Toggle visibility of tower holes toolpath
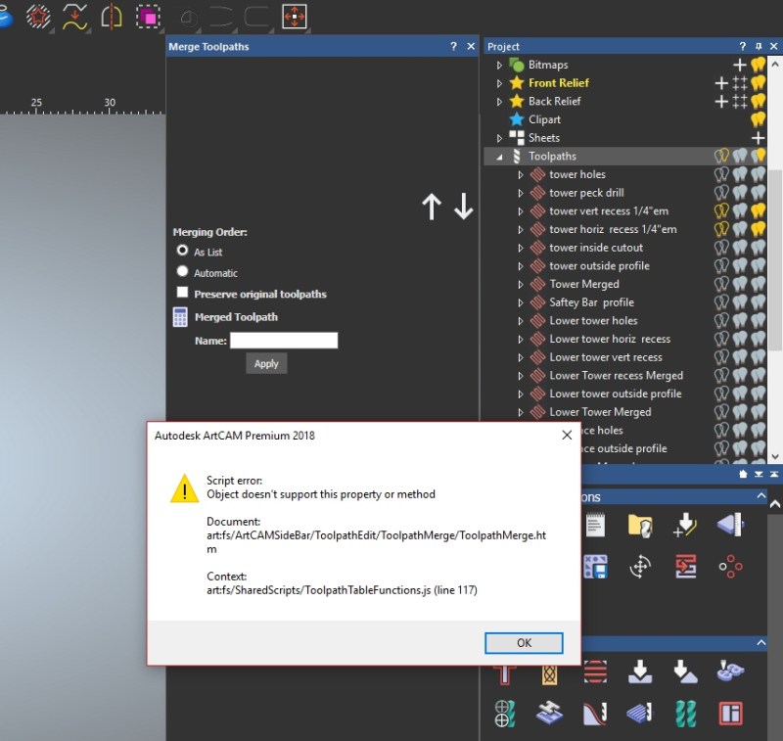This screenshot has height=741, width=783. coord(721,174)
